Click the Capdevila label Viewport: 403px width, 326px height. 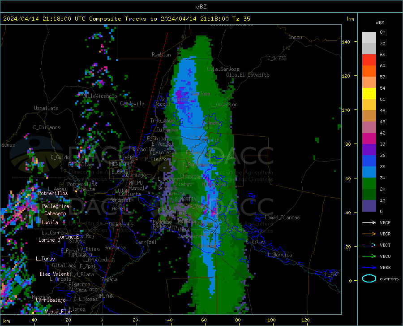click(132, 104)
